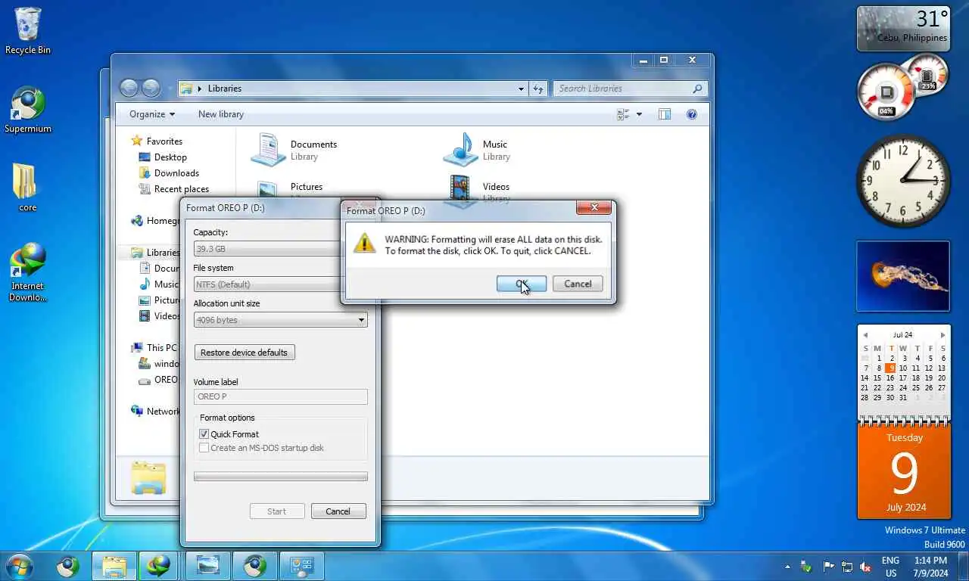Click the Forward navigation arrow in Explorer
Image resolution: width=969 pixels, height=581 pixels.
tap(151, 89)
